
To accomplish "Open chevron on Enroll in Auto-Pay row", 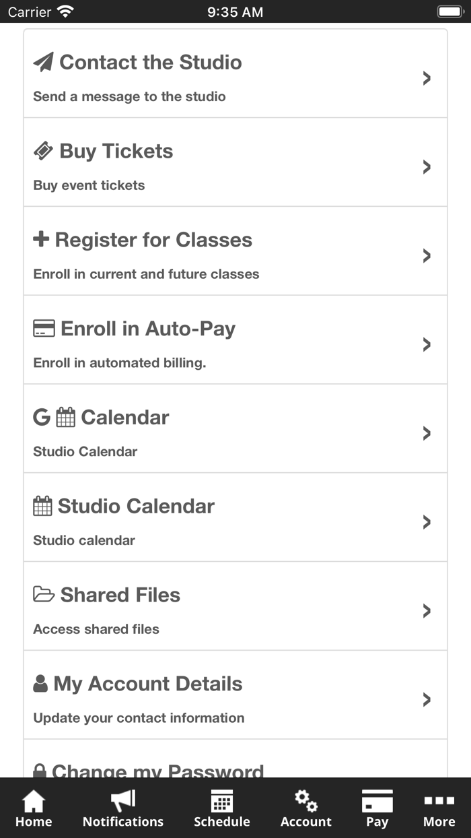I will tap(427, 345).
